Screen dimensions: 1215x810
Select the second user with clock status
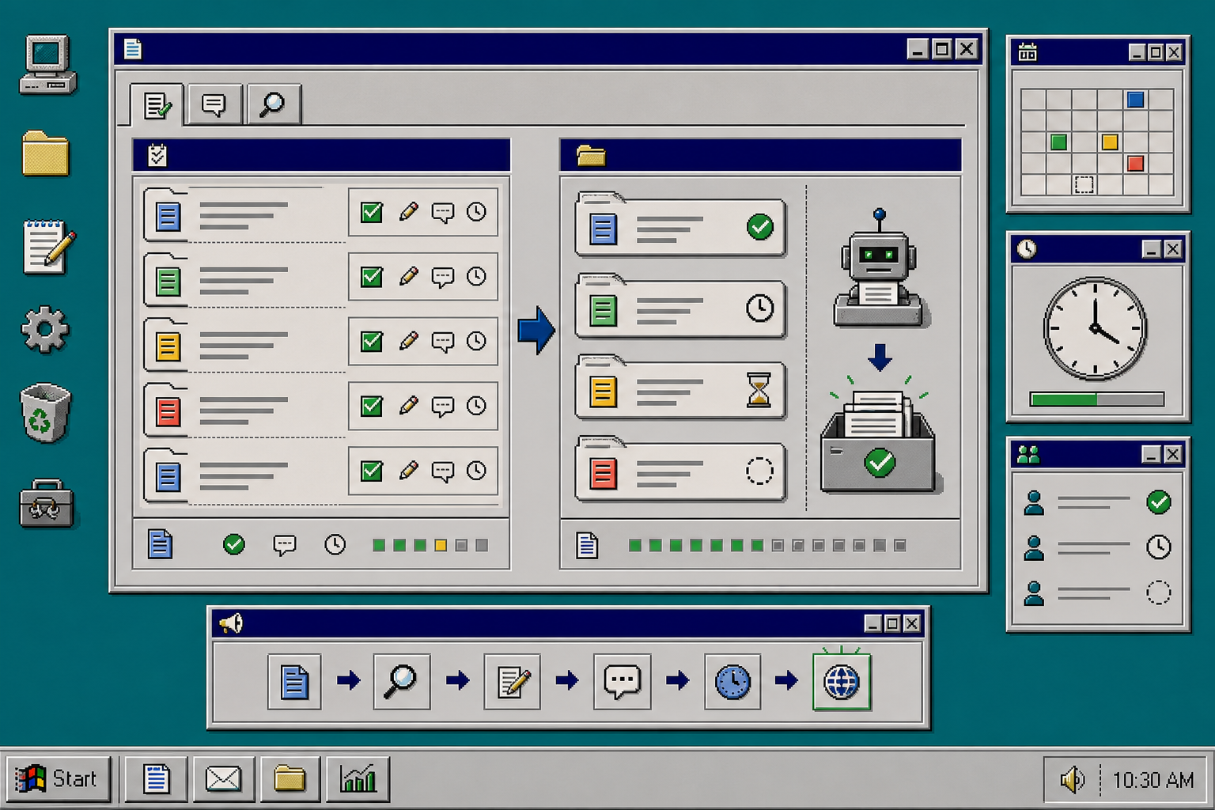(1097, 547)
